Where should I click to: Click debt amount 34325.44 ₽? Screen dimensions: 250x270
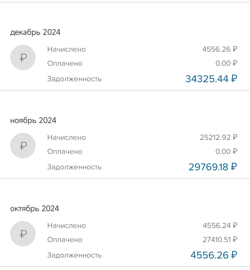pyautogui.click(x=211, y=79)
